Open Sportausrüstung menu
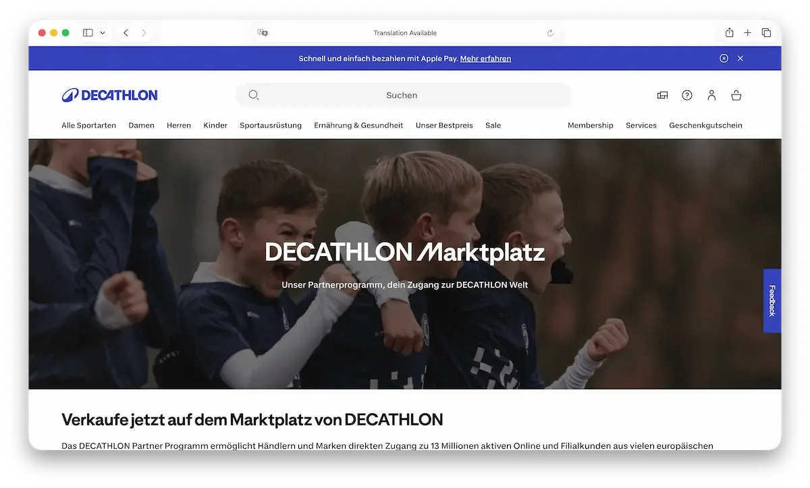Image resolution: width=810 pixels, height=488 pixels. click(271, 125)
